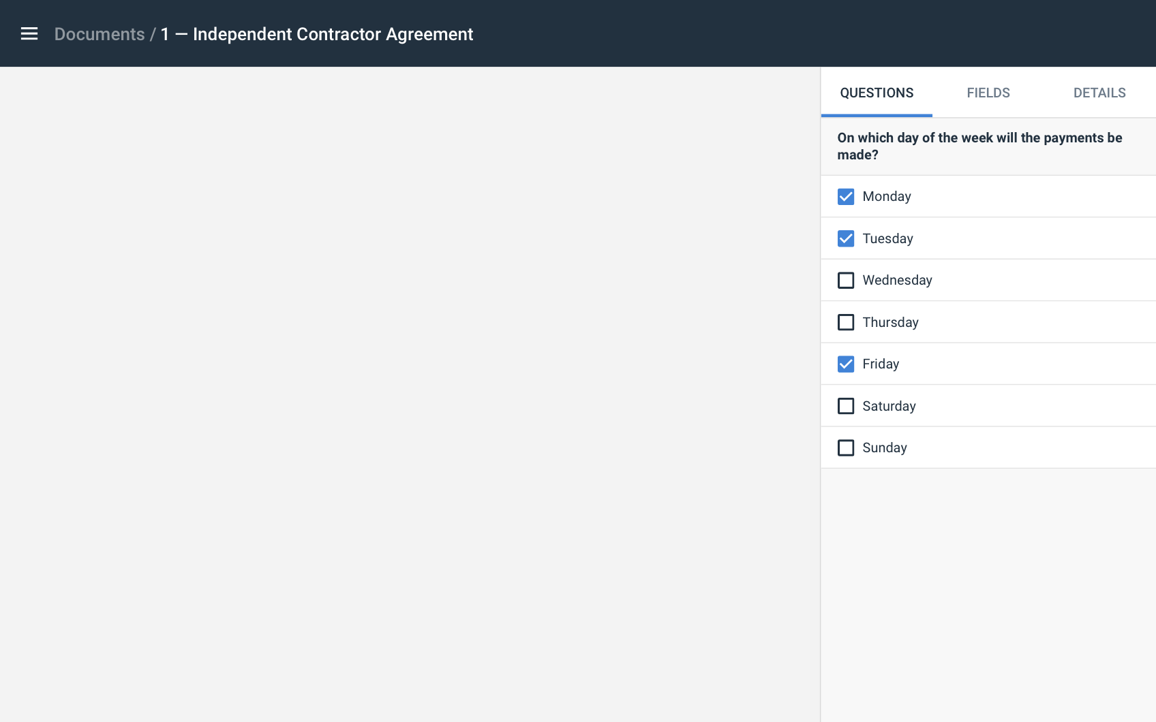The width and height of the screenshot is (1156, 722).
Task: Deselect the Friday checkbox
Action: coord(846,364)
